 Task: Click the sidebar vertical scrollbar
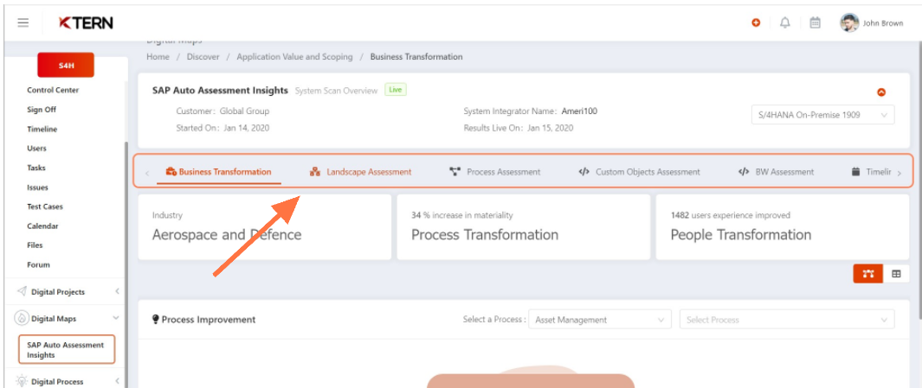pos(126,264)
